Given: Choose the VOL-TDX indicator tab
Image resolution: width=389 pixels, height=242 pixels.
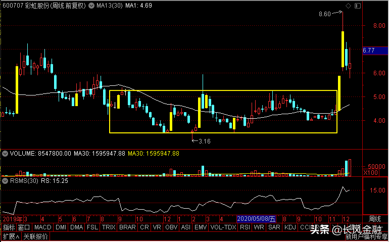Looking at the screenshot, I should click(223, 227).
